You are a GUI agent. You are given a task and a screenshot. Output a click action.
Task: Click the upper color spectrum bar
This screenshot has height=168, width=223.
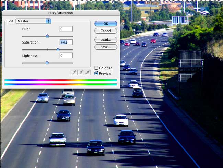[x=61, y=80]
